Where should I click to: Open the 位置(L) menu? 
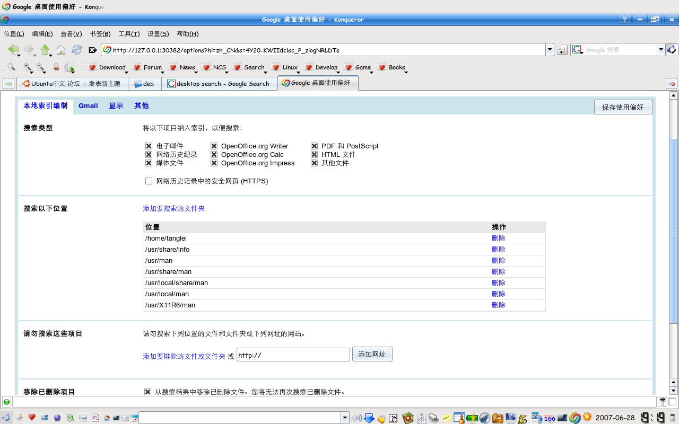[x=14, y=34]
